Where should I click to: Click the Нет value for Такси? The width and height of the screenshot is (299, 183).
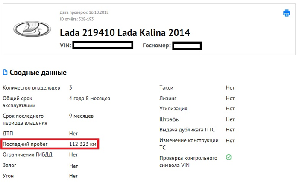(x=230, y=87)
